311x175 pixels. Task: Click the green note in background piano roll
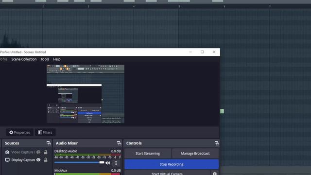[x=222, y=111]
